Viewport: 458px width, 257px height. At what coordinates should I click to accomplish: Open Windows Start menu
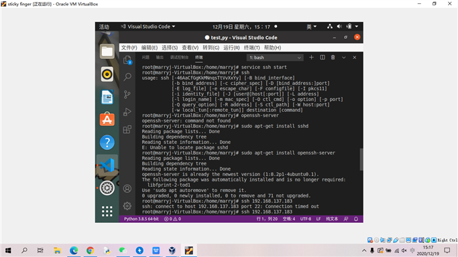tap(8, 250)
